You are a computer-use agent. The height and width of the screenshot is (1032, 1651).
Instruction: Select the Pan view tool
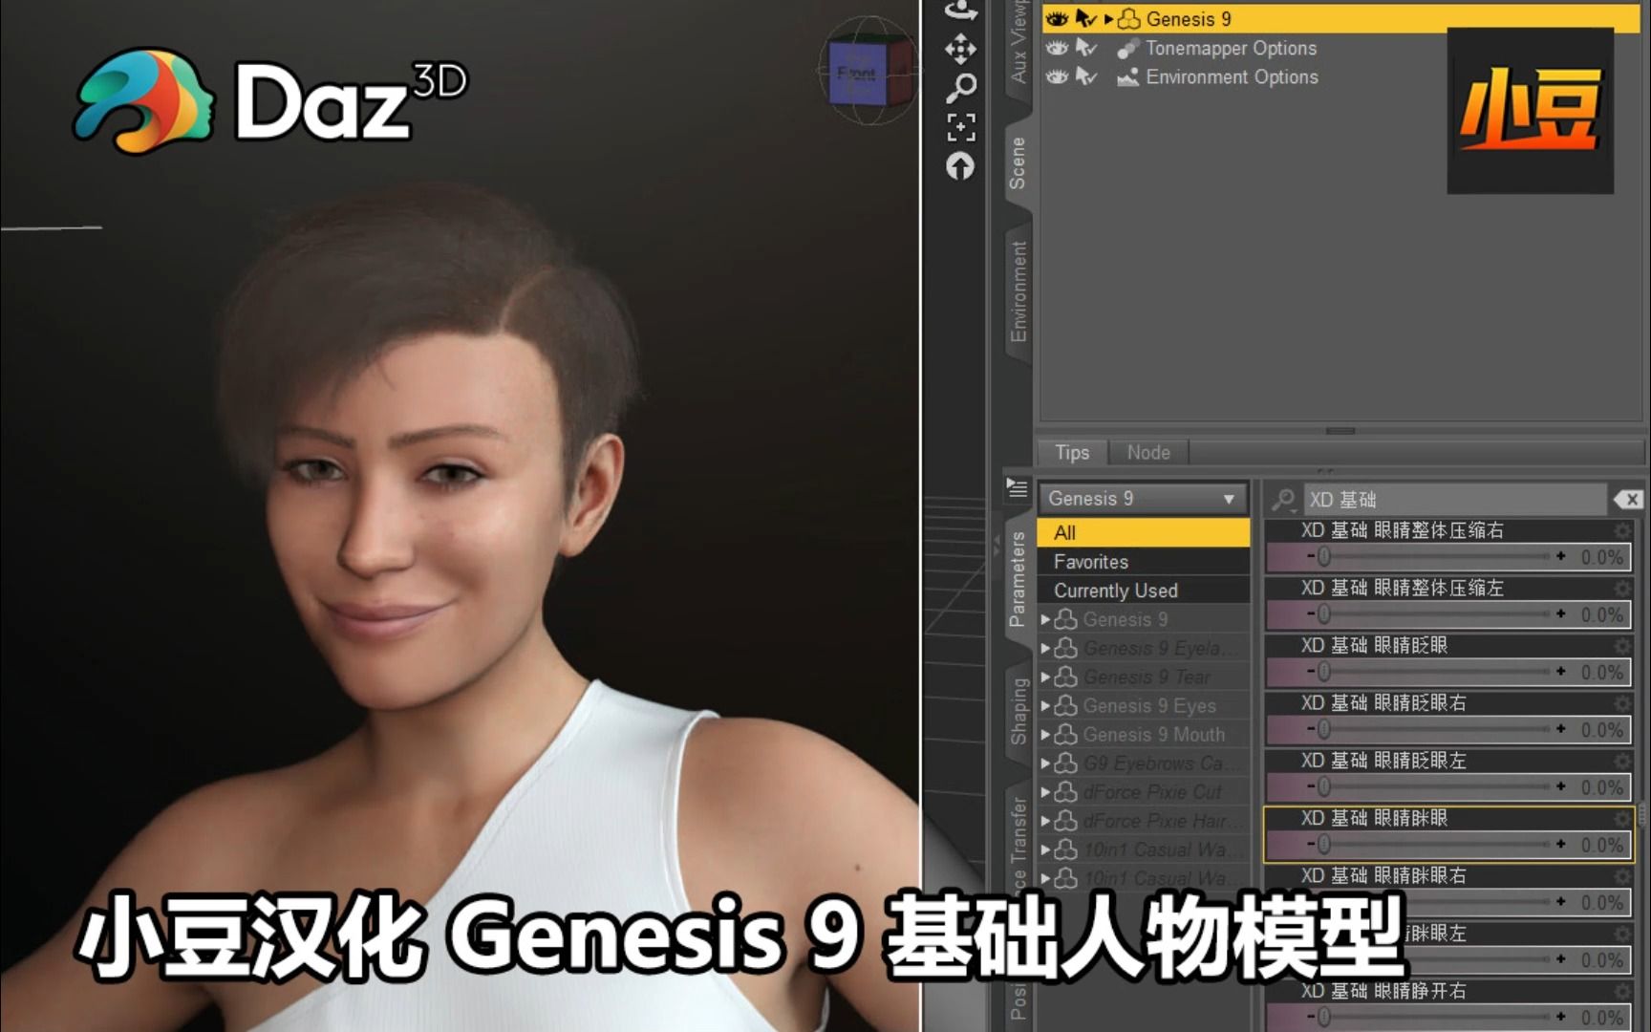click(x=960, y=49)
